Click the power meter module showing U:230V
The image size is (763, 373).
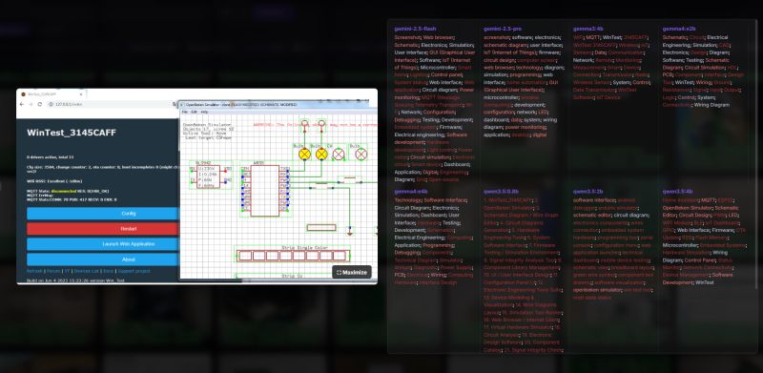208,176
